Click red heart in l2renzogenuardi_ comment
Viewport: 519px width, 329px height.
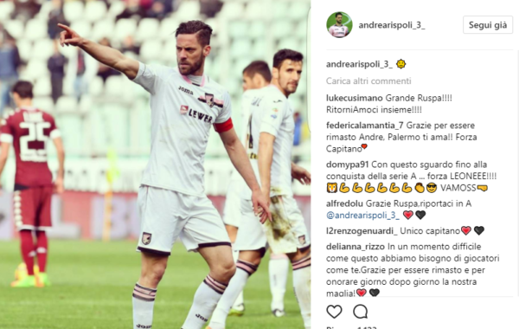coord(466,230)
